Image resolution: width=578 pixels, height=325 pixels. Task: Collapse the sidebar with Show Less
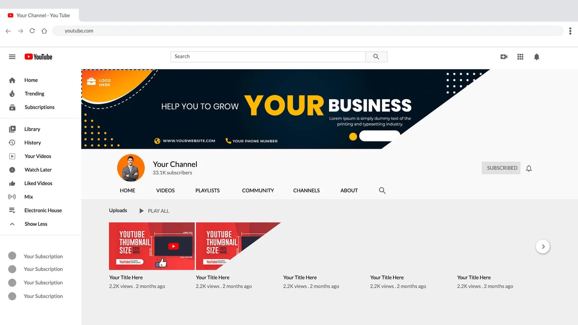(x=36, y=224)
